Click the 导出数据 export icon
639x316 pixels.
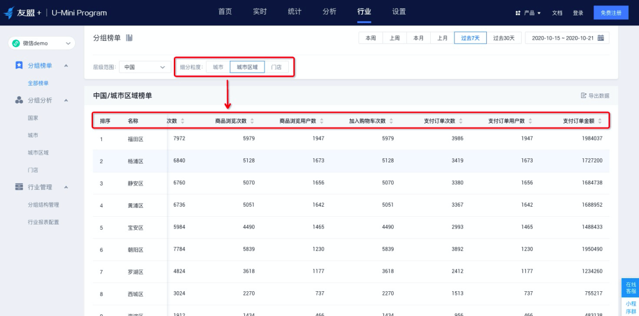click(583, 96)
